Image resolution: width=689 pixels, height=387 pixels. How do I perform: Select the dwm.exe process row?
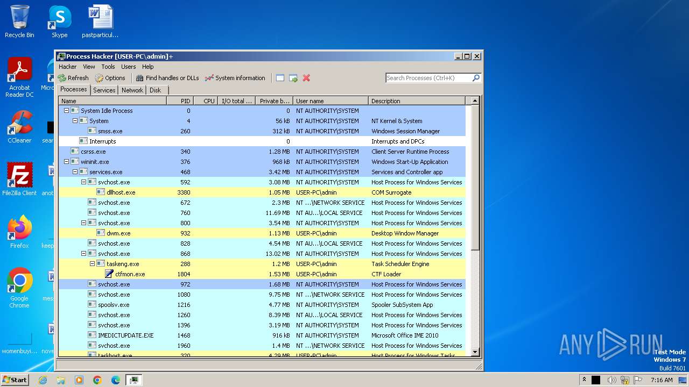pos(262,233)
